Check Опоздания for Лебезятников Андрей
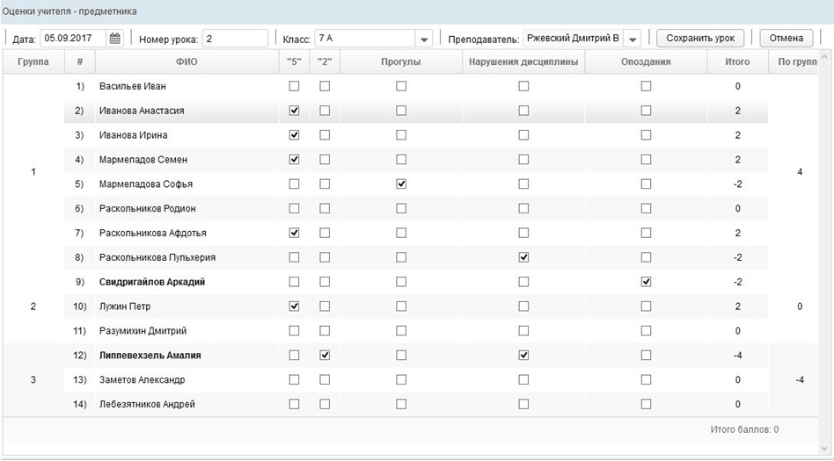The height and width of the screenshot is (461, 834). coord(646,404)
